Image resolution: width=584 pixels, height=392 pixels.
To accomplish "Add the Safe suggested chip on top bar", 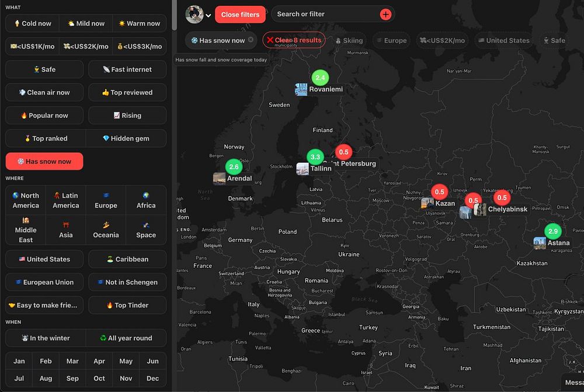I will coord(554,40).
